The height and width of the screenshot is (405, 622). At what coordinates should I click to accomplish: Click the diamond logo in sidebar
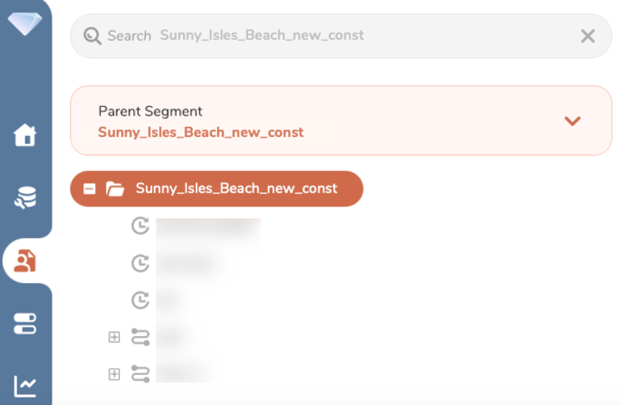coord(25,23)
